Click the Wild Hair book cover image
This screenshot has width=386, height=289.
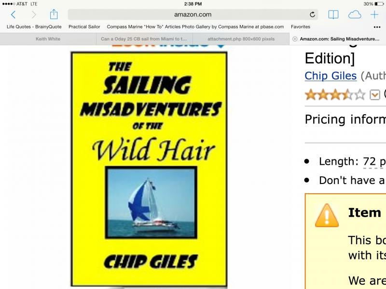[x=149, y=169]
